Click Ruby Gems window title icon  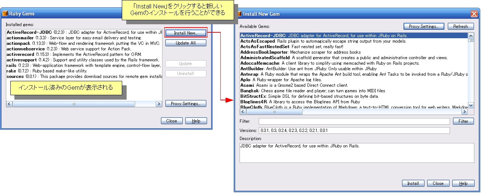[x=5, y=14]
